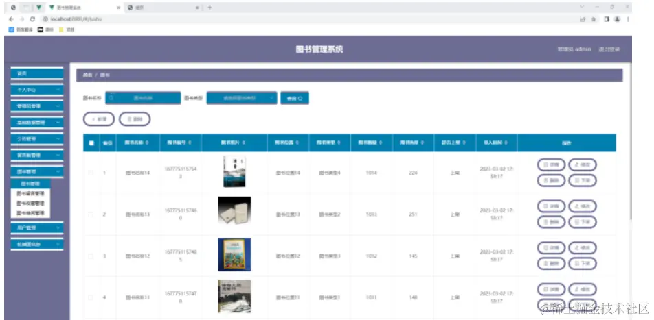
Task: Click the 新增 add button
Action: (99, 119)
